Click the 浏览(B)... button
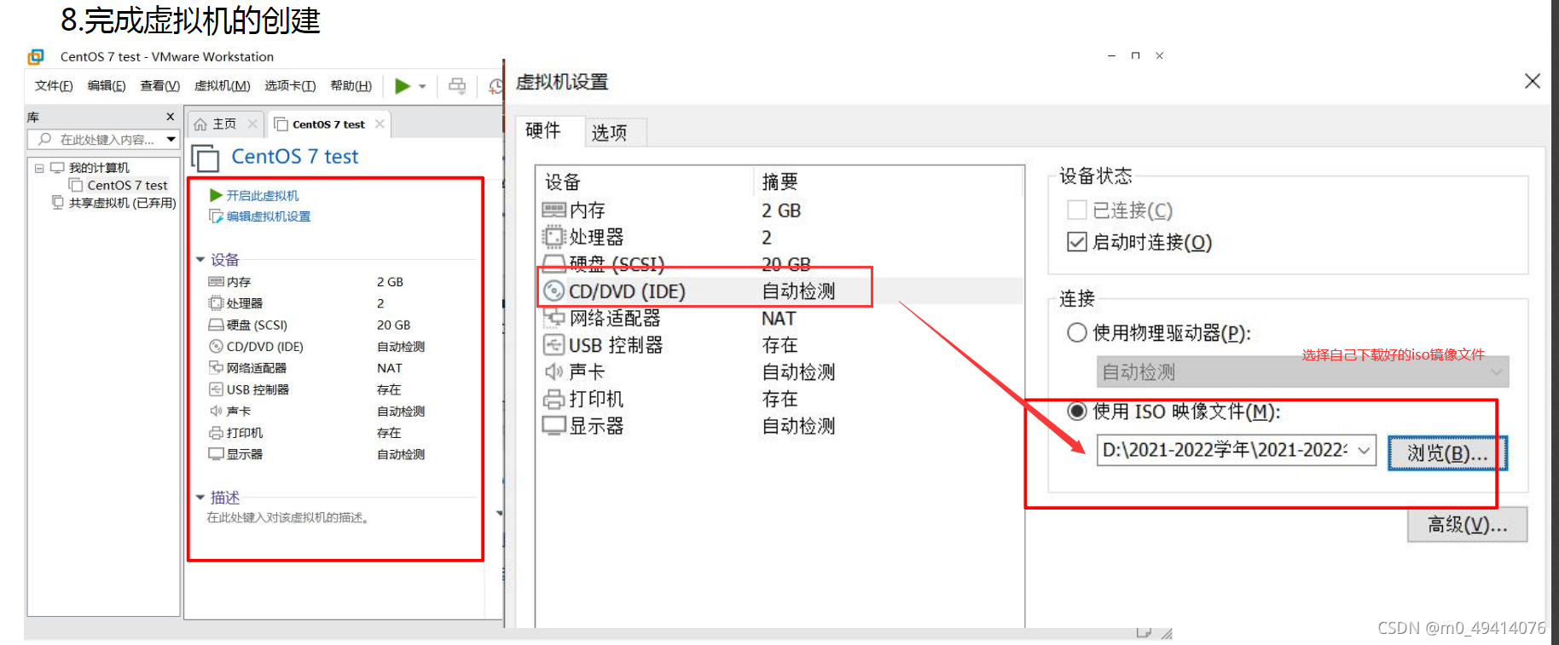Screen dimensions: 1559x645 [1447, 453]
